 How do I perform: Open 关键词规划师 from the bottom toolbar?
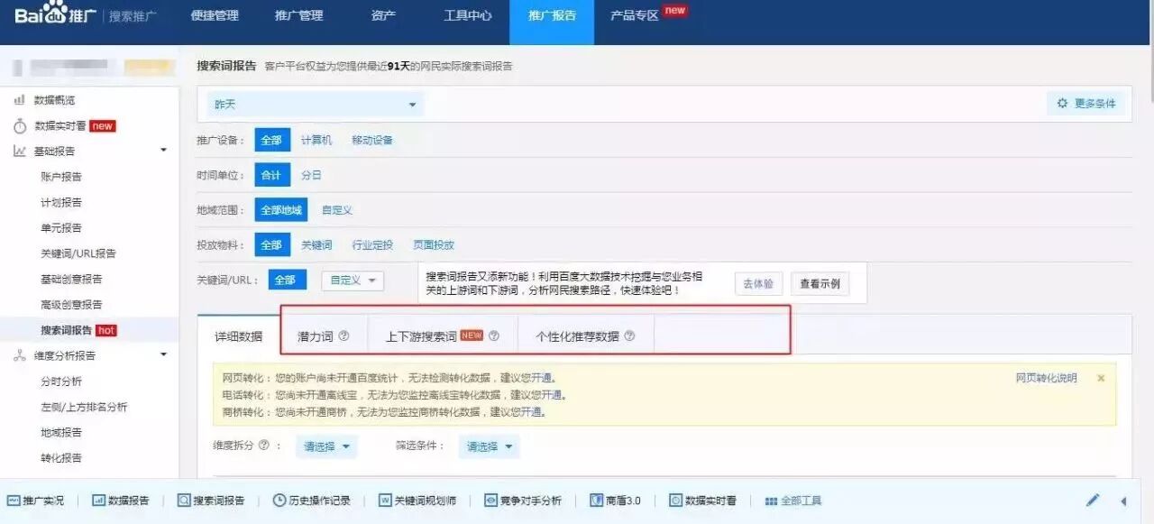(x=418, y=500)
